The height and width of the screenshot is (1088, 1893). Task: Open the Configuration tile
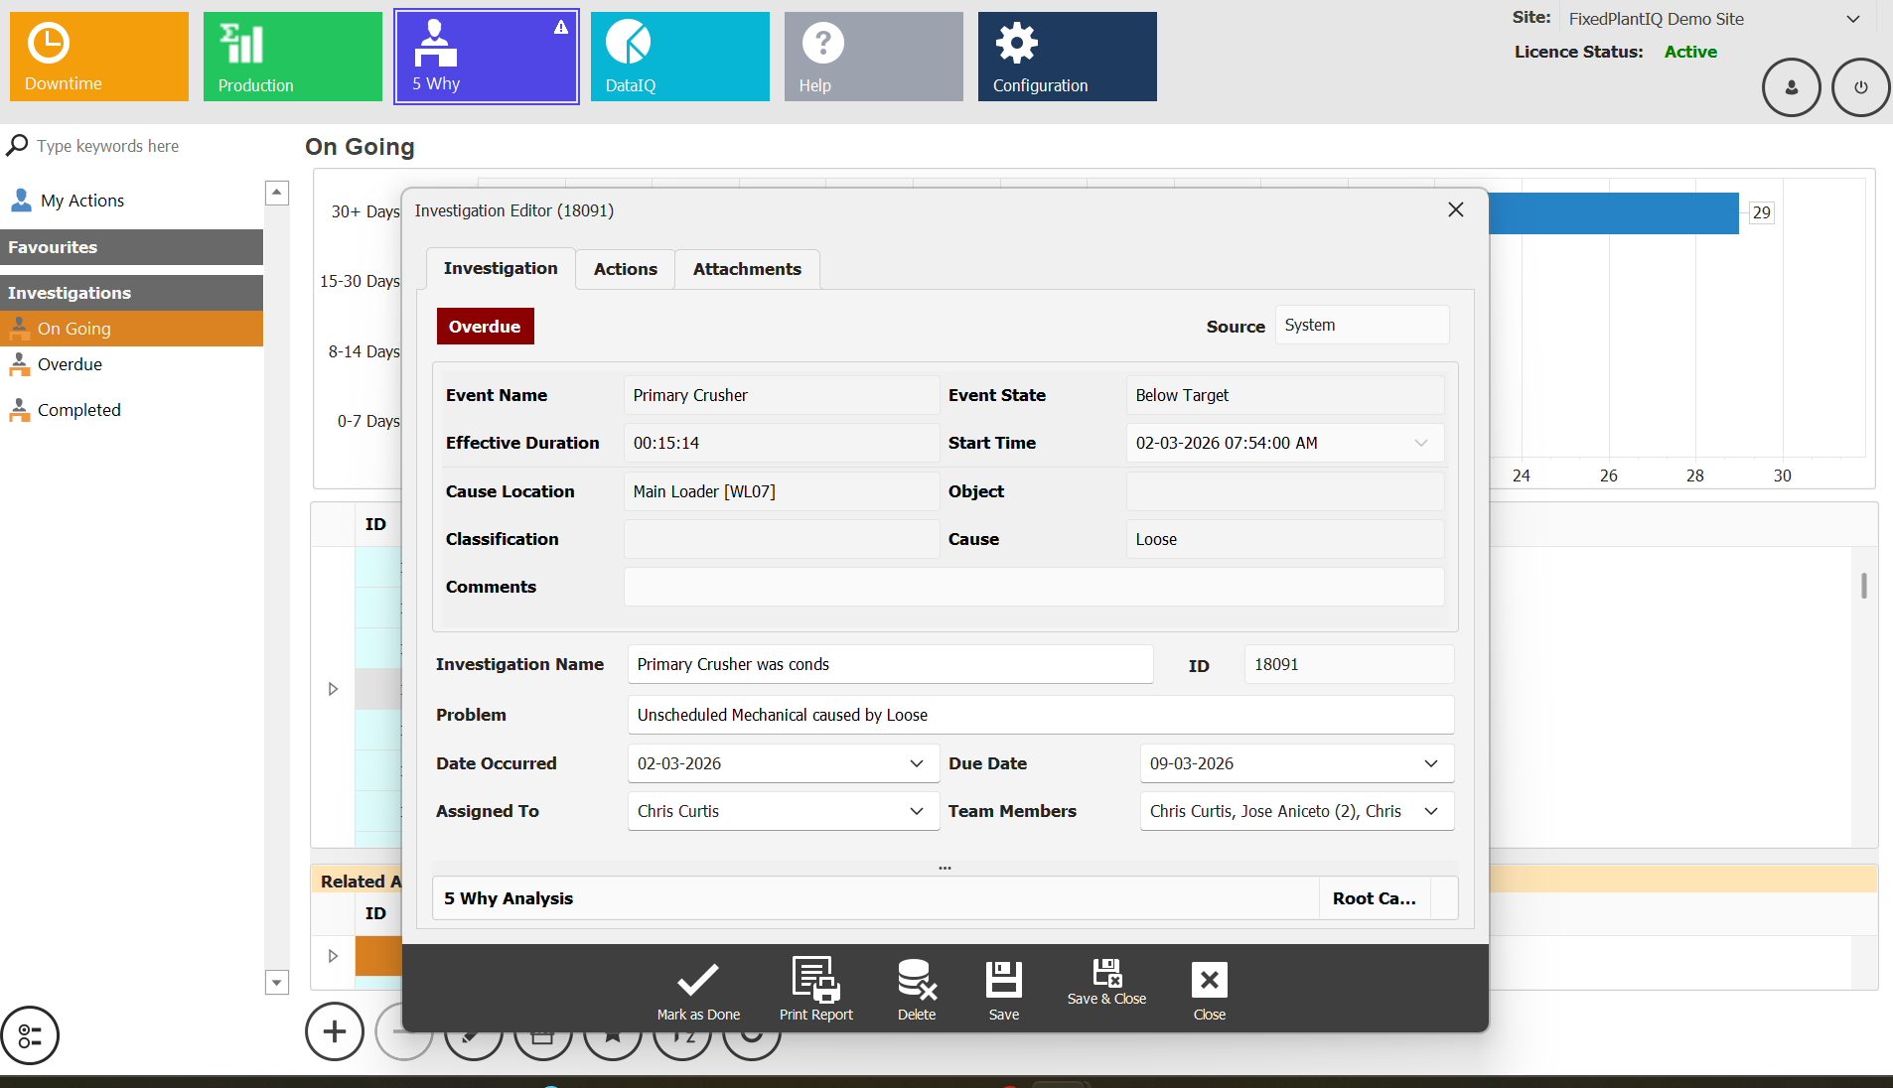point(1068,57)
